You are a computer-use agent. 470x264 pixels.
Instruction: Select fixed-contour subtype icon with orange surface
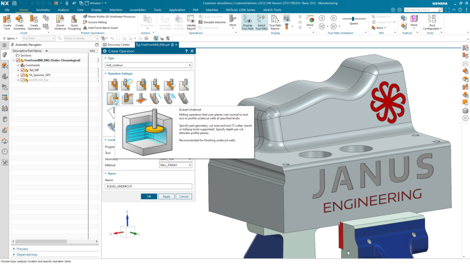point(141,98)
